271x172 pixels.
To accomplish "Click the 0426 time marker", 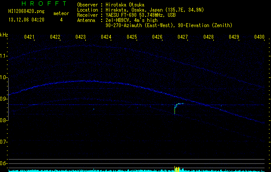I will pyautogui.click(x=157, y=37).
